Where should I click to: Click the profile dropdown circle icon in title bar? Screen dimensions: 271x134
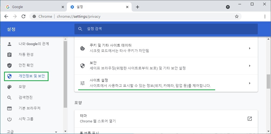(228, 7)
